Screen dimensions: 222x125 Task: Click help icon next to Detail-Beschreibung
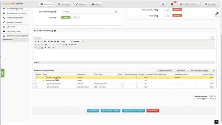pos(55,31)
